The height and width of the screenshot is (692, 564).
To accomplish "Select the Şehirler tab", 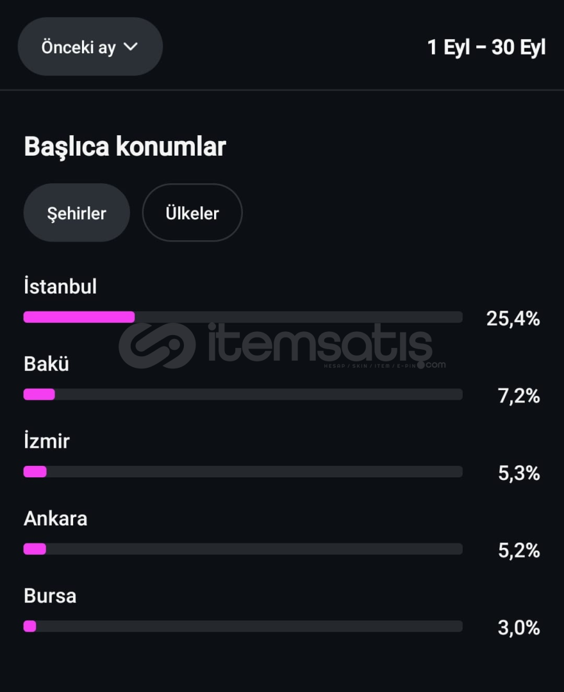I will pos(77,213).
